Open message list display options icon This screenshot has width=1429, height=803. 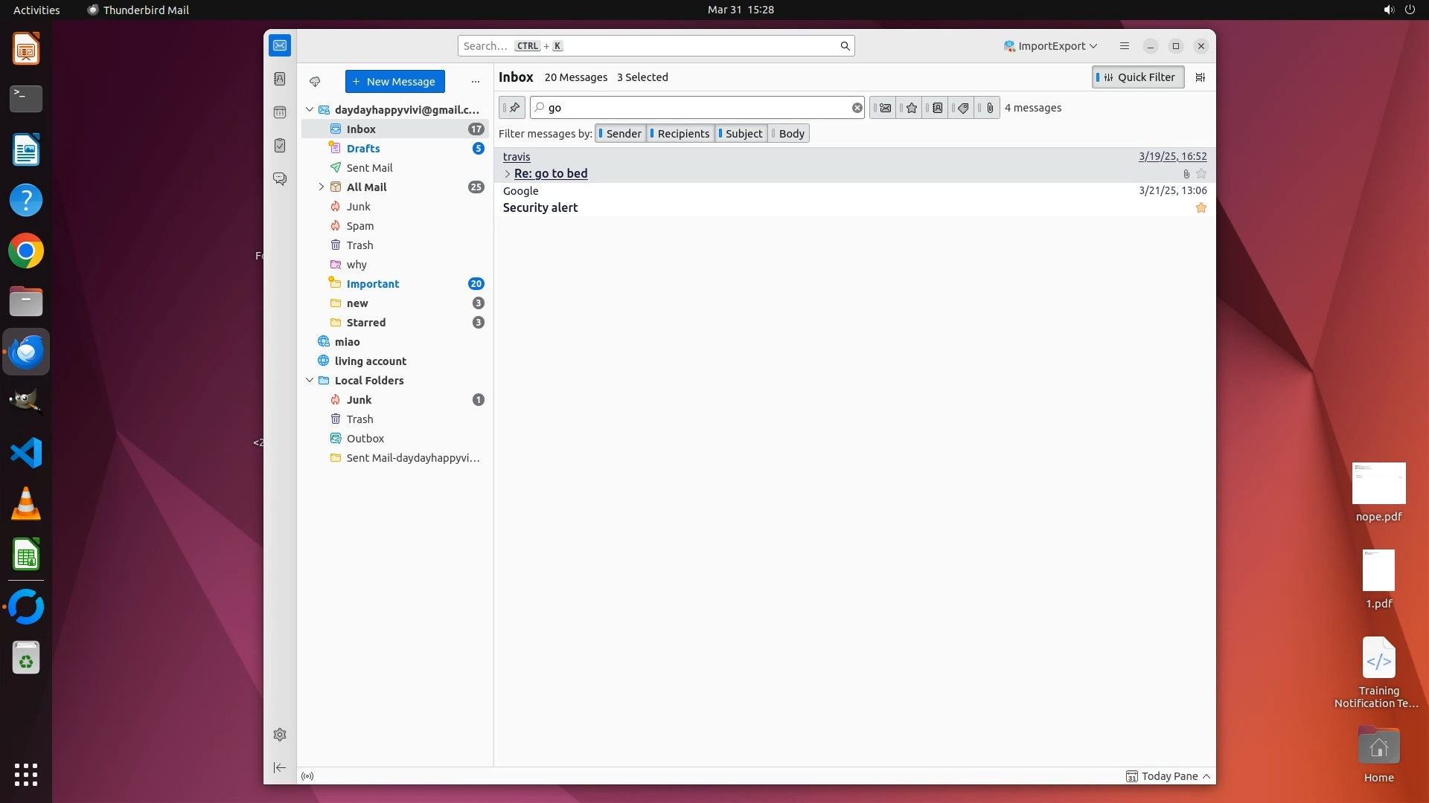(x=1200, y=77)
